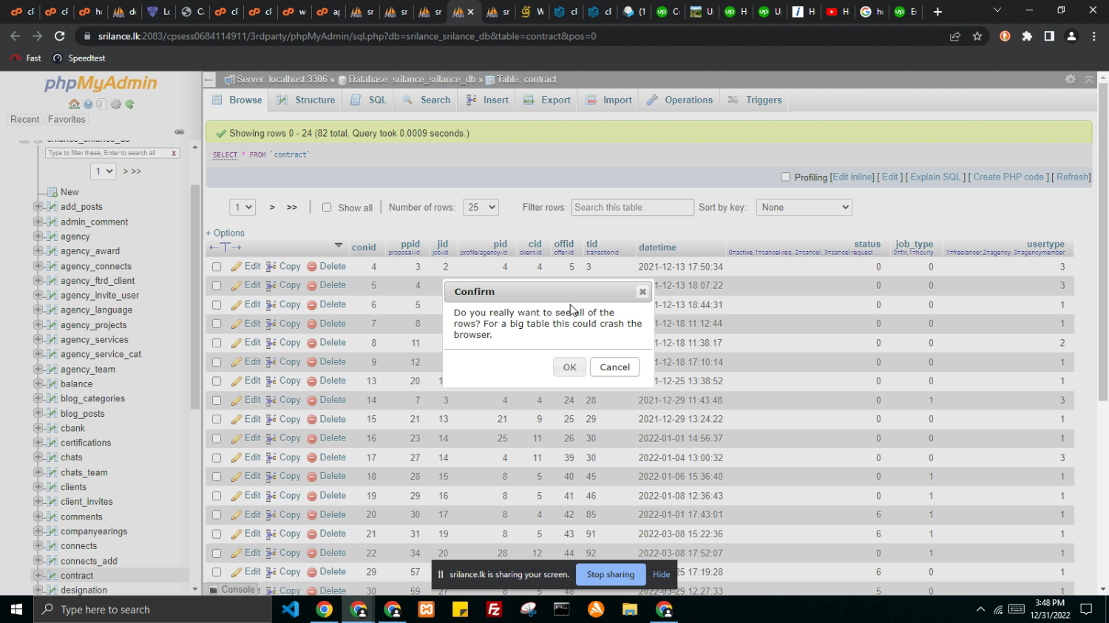Switch to the Structure tab

306,101
